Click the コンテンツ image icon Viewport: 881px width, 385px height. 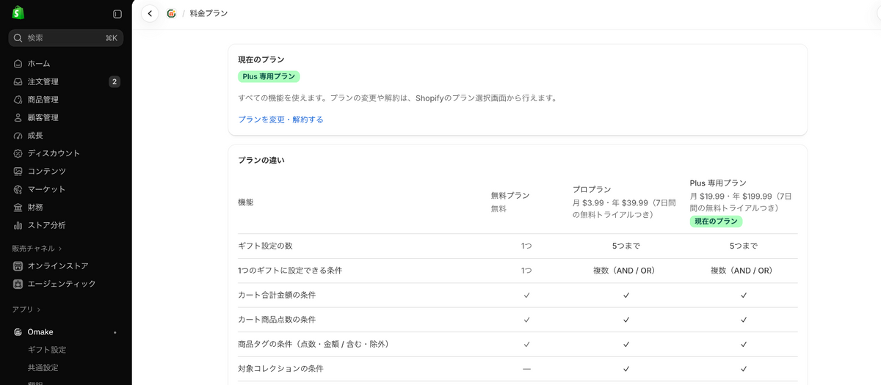coord(18,172)
